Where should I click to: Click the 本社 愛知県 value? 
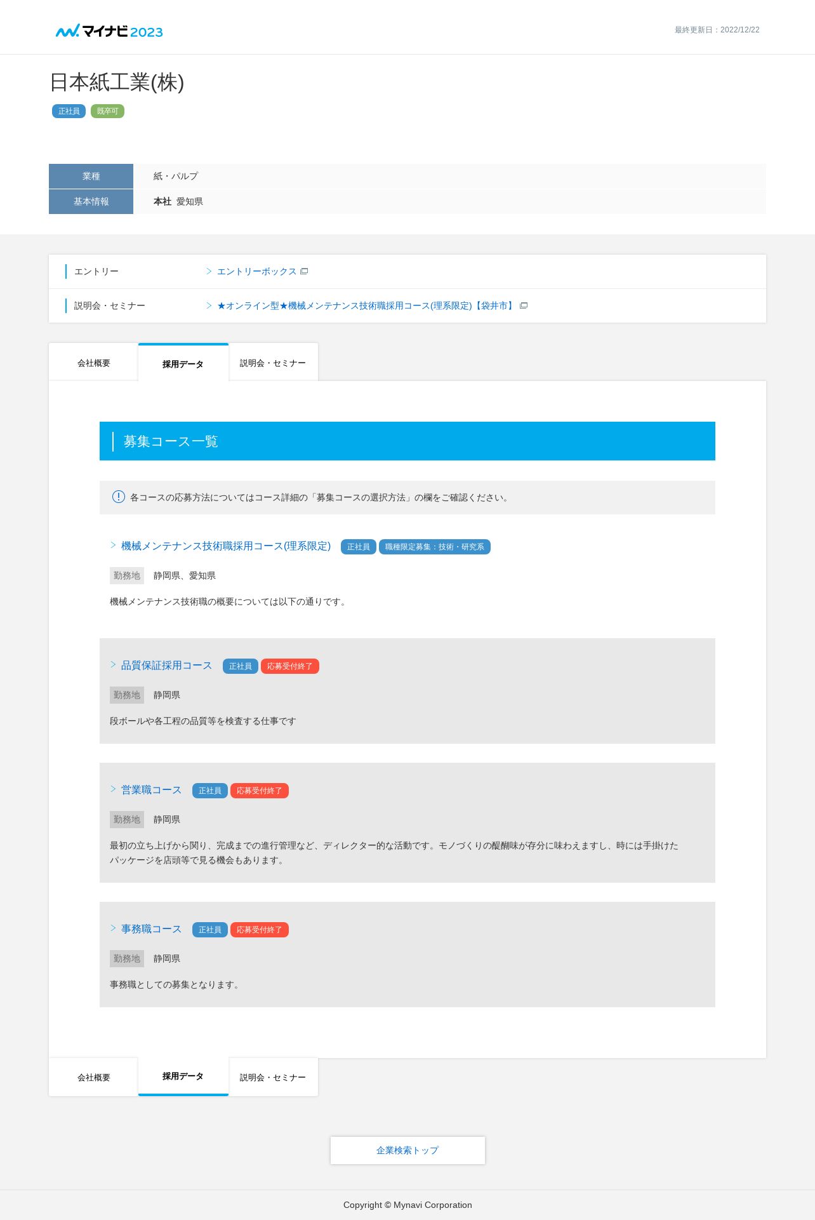coord(178,201)
